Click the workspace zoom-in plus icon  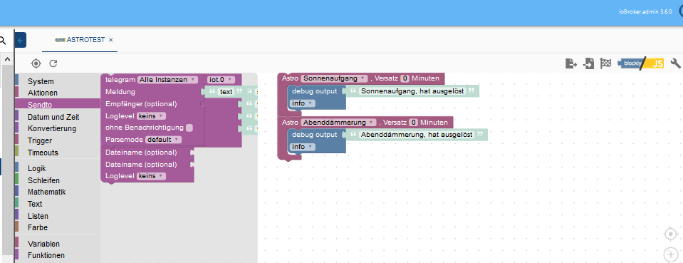(x=670, y=254)
